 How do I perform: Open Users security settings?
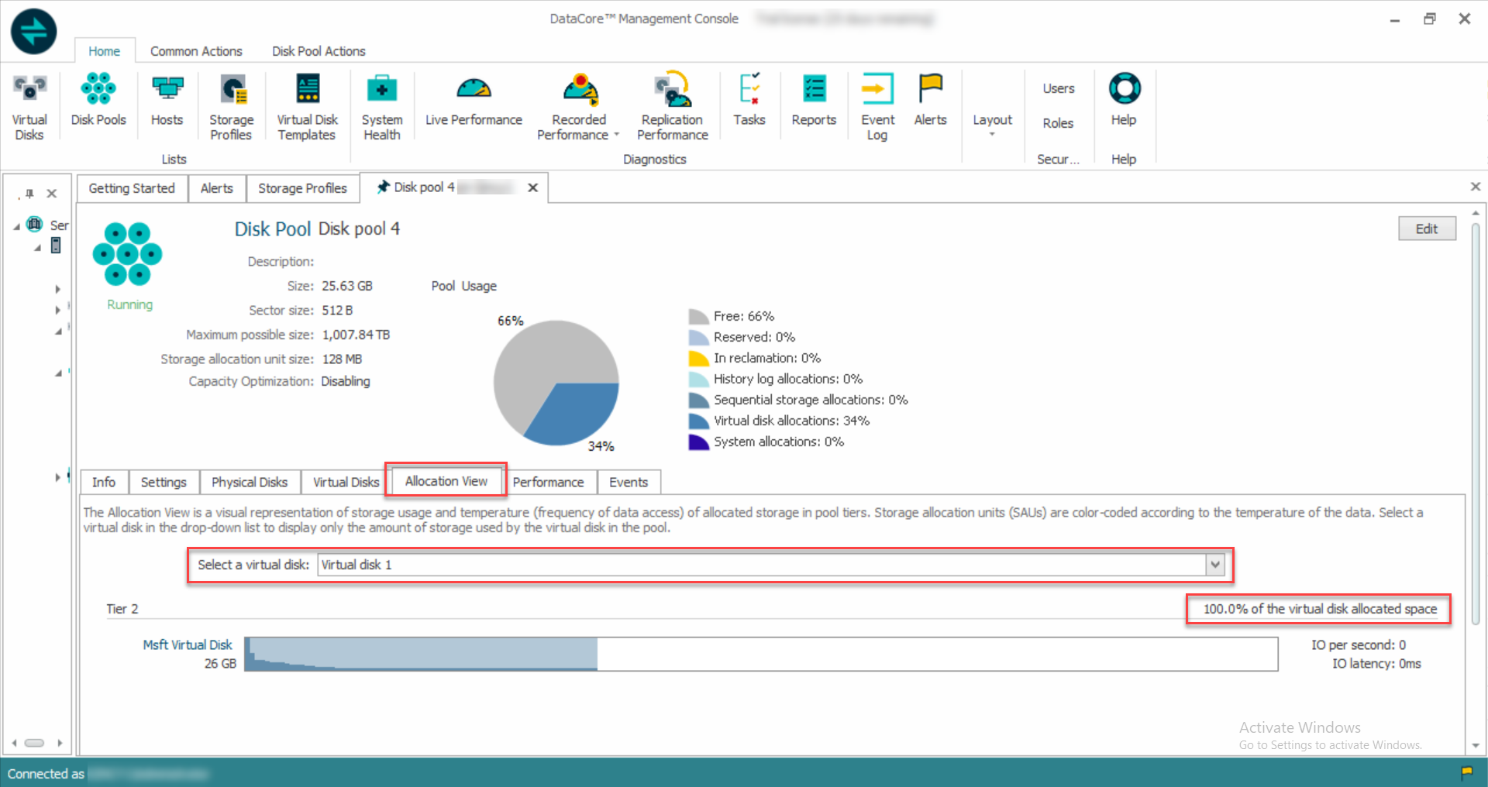(1058, 88)
